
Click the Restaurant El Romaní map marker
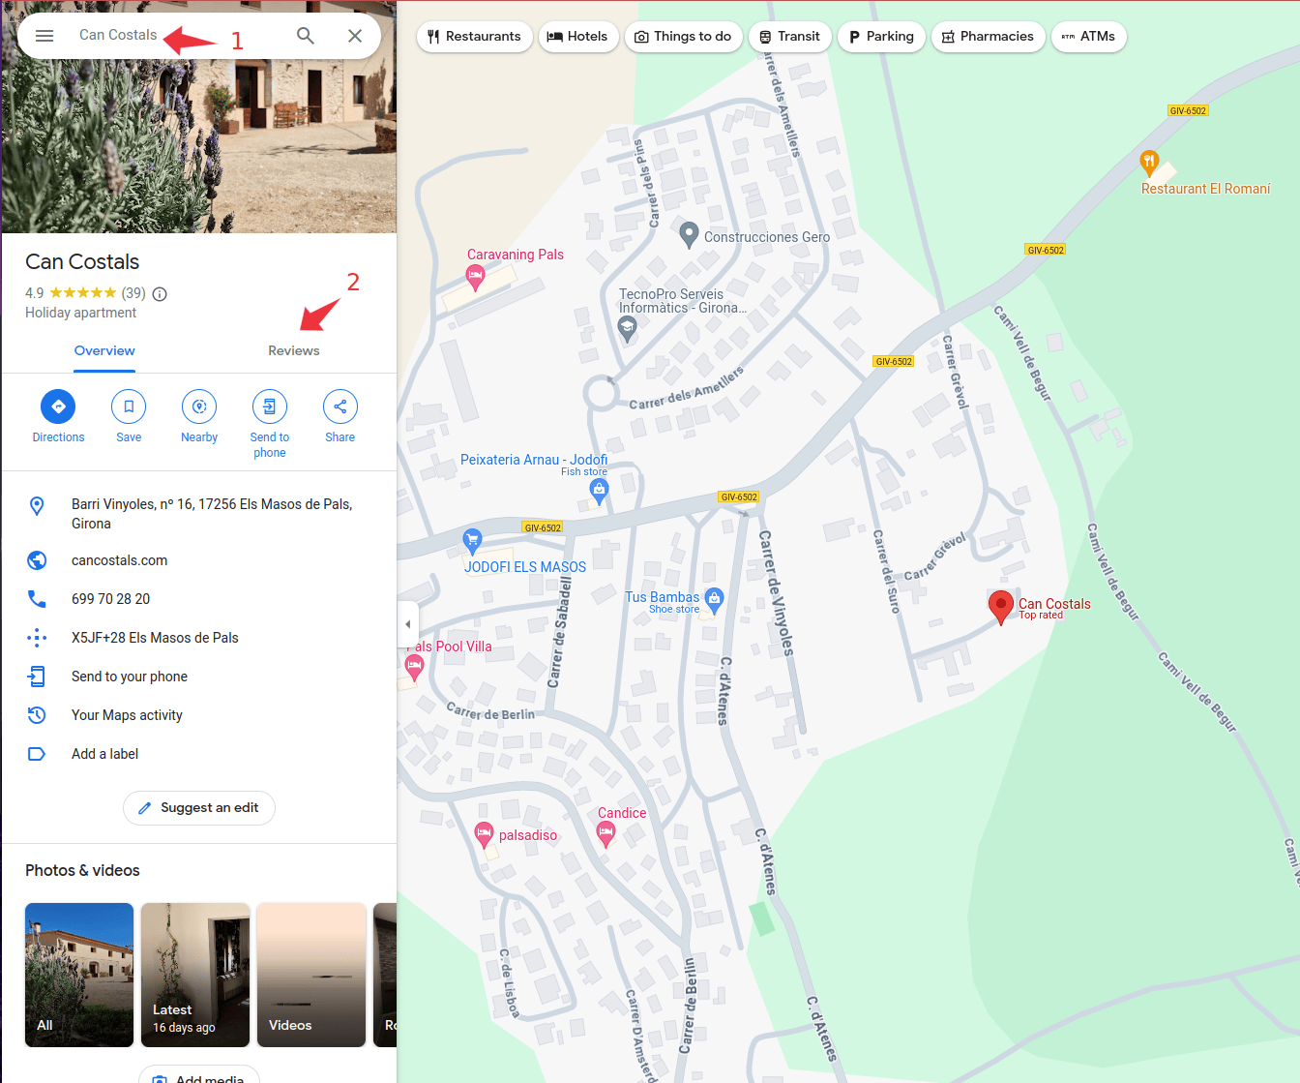pos(1149,163)
